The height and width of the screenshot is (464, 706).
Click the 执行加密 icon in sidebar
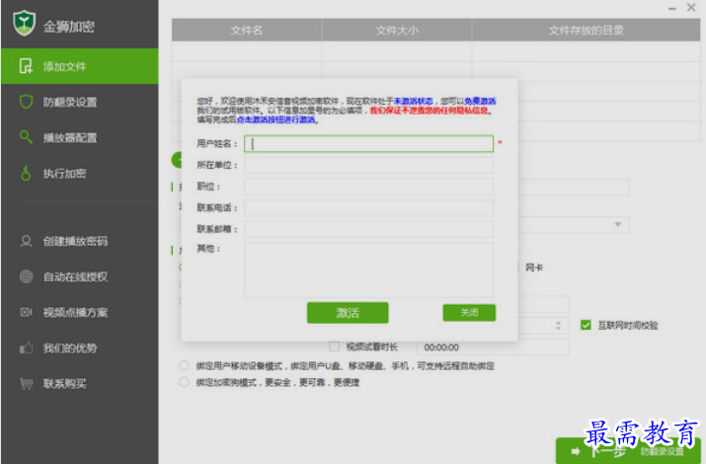27,174
